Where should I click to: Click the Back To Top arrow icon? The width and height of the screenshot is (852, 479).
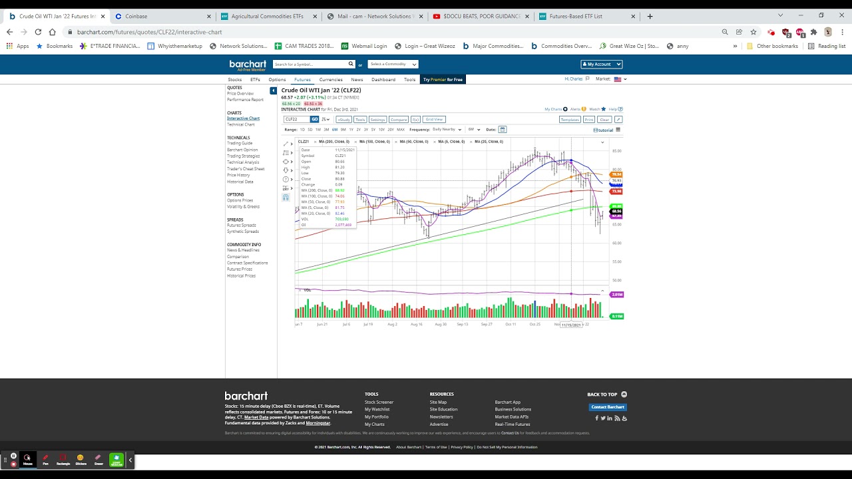coord(624,395)
